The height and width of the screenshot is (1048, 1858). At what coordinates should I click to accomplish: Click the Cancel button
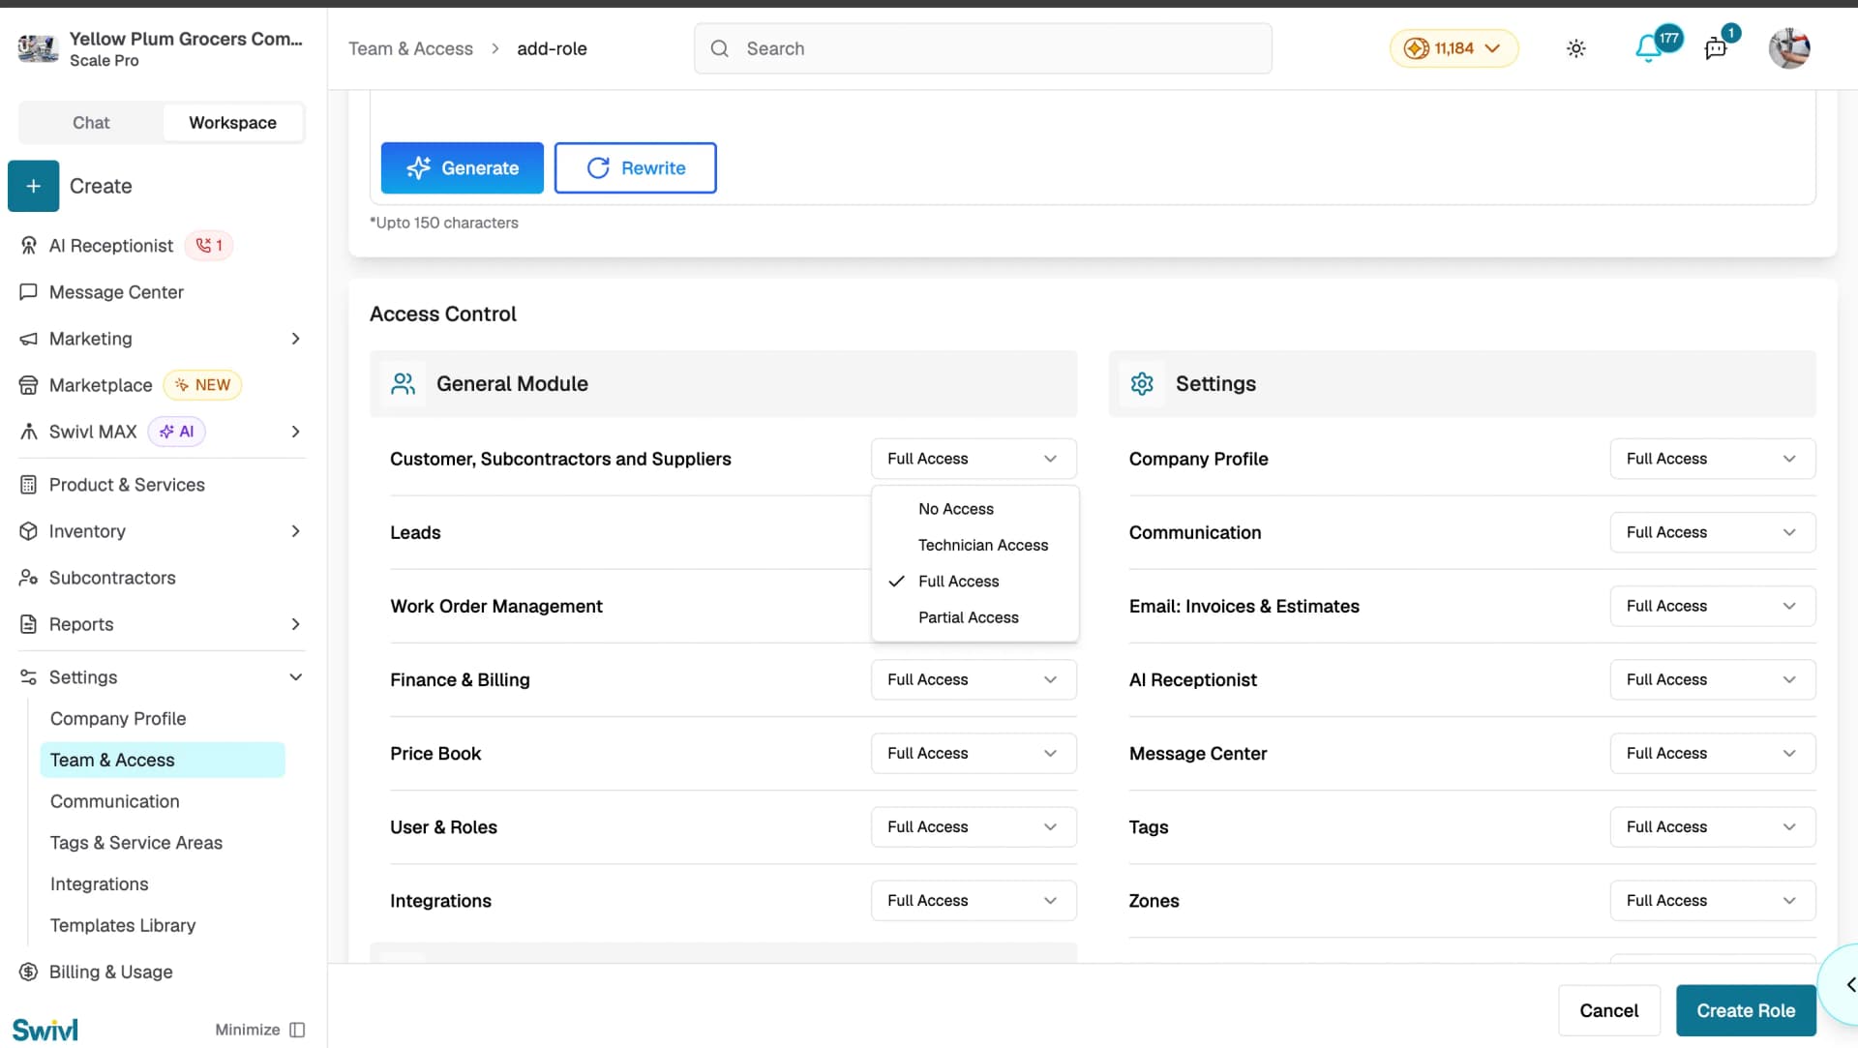pyautogui.click(x=1609, y=1010)
